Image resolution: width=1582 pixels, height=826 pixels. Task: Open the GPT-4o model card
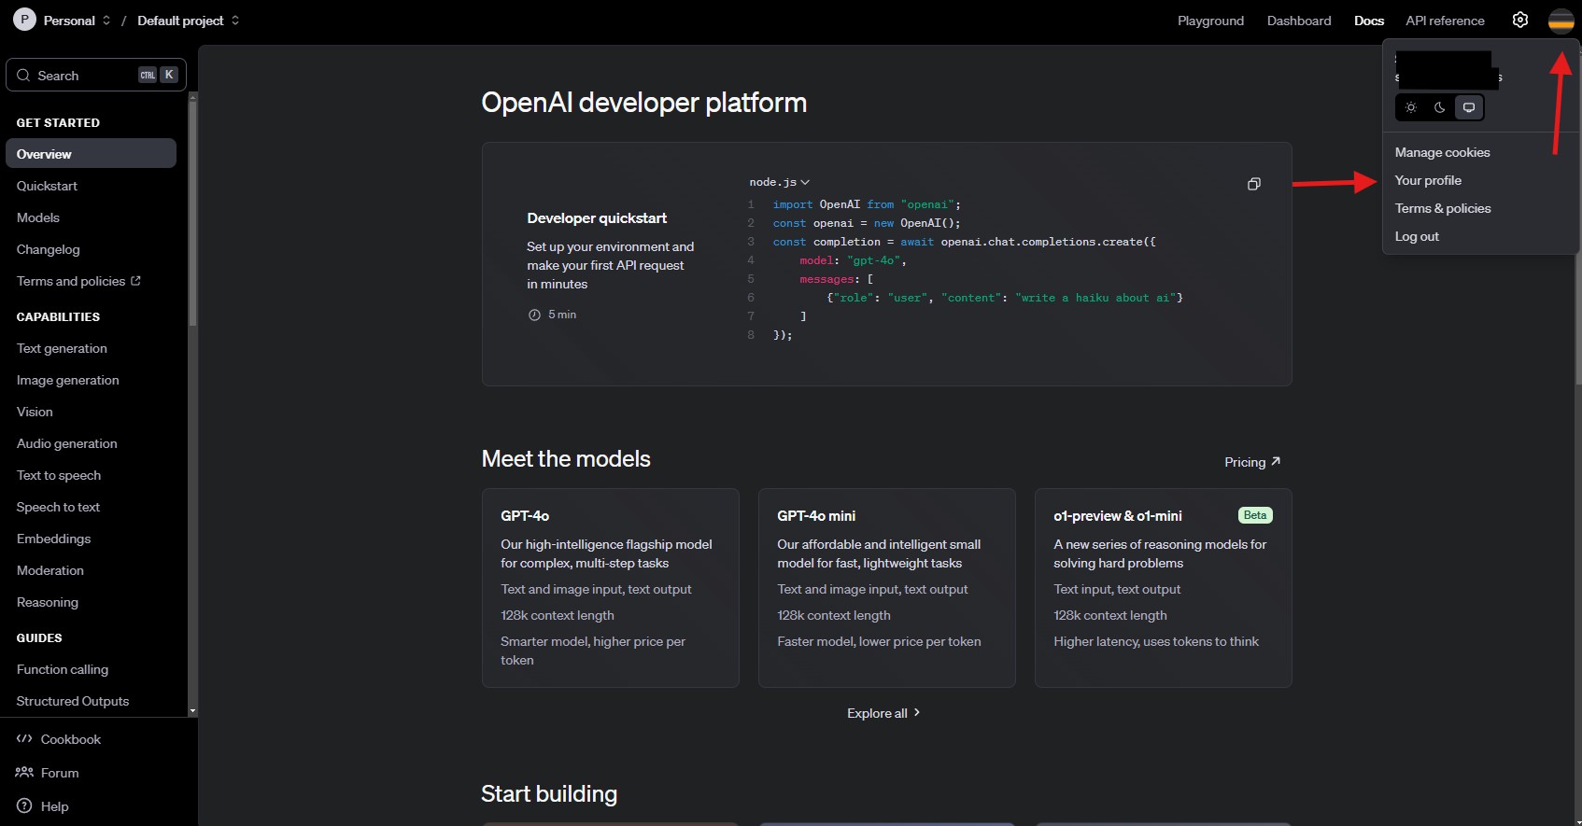610,587
